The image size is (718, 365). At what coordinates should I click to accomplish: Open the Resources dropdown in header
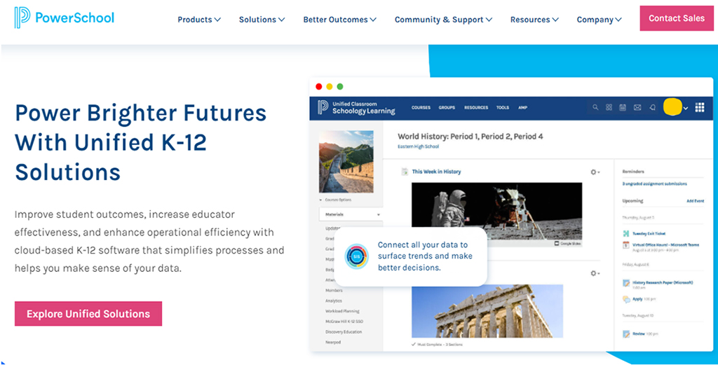coord(534,20)
